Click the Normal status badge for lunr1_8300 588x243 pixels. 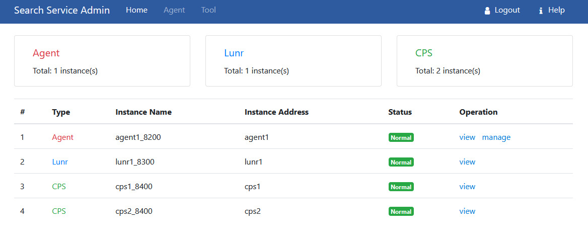point(401,163)
